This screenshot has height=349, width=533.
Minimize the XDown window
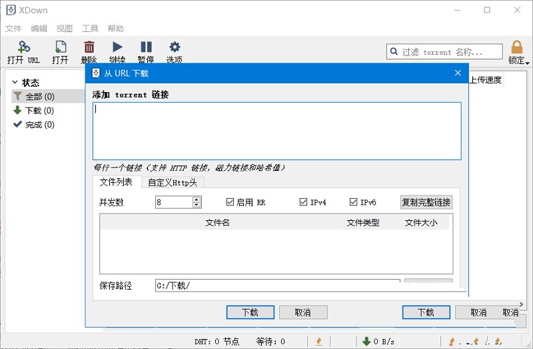[x=457, y=10]
